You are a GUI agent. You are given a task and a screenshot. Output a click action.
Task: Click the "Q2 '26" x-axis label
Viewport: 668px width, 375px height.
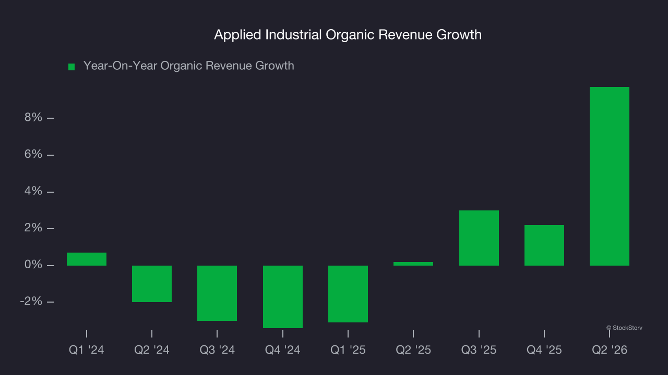pyautogui.click(x=610, y=350)
